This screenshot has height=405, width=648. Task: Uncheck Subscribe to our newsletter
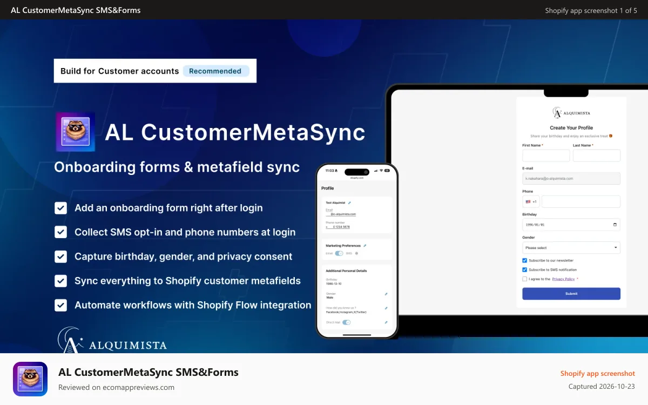pyautogui.click(x=524, y=260)
